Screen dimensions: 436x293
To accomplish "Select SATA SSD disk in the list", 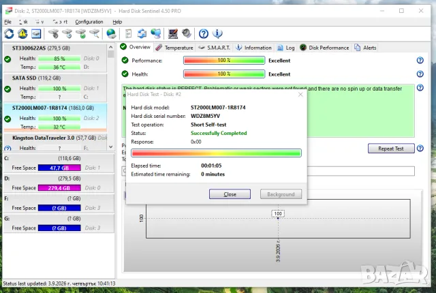I will (55, 88).
